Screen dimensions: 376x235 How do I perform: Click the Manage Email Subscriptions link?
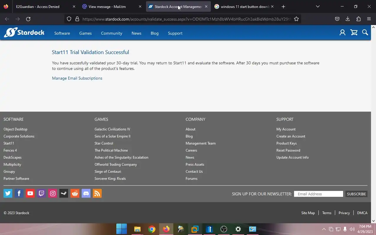[77, 78]
